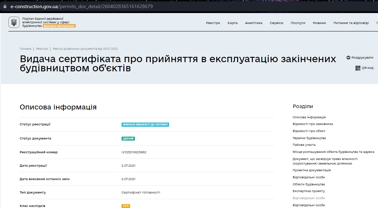Click the lock icon in address bar
Screen dimensions: 378x208
5,6
